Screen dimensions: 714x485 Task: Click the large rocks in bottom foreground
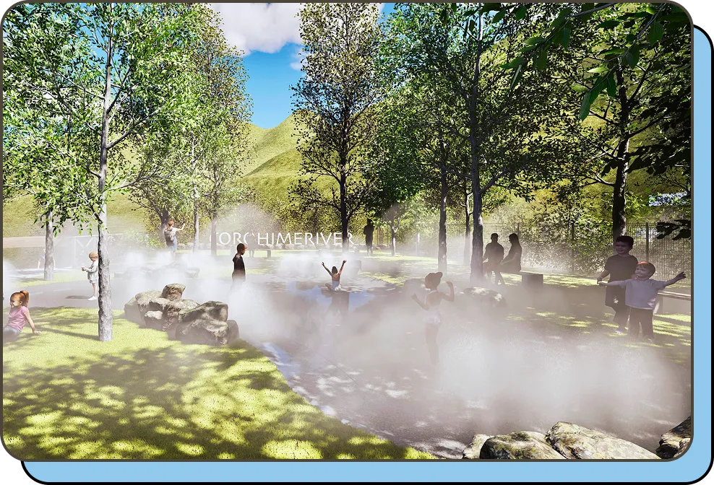(564, 442)
